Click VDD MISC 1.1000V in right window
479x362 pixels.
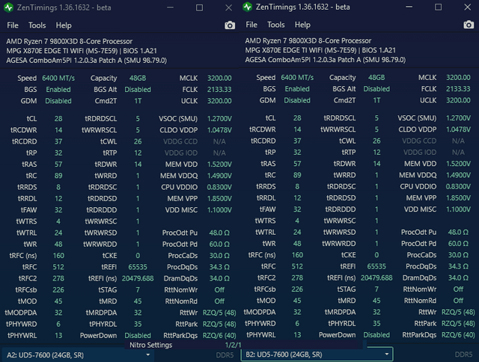(x=458, y=209)
